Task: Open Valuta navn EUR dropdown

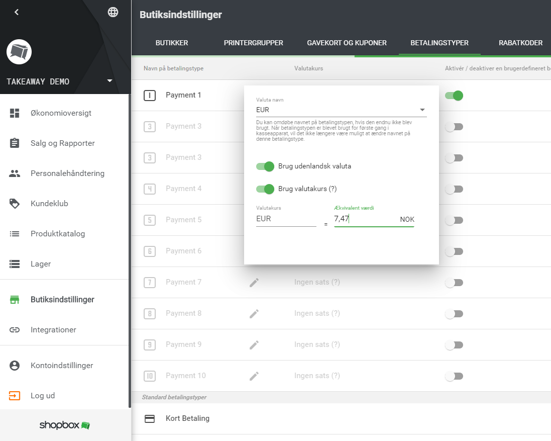Action: (341, 110)
